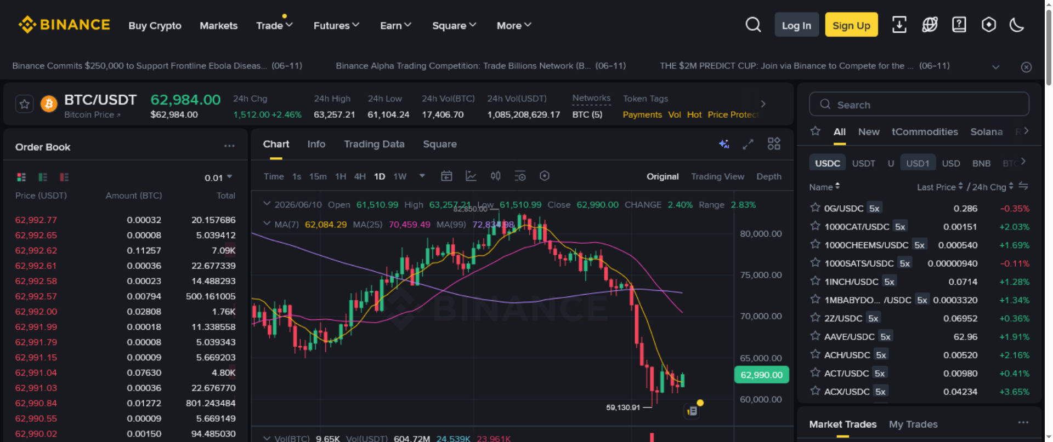Show favorites with star filter tab
The height and width of the screenshot is (442, 1053).
(815, 131)
